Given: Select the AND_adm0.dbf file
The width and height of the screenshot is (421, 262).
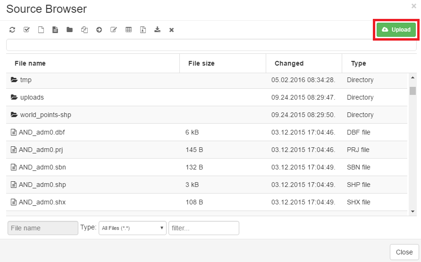Looking at the screenshot, I should [x=207, y=132].
